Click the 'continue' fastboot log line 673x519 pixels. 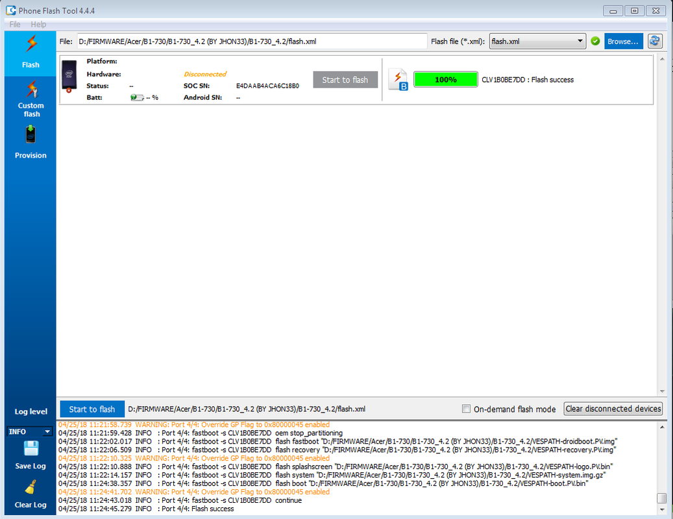point(180,500)
